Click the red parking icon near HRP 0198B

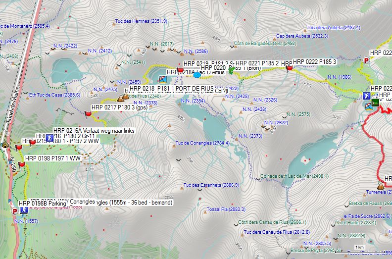click(x=14, y=211)
